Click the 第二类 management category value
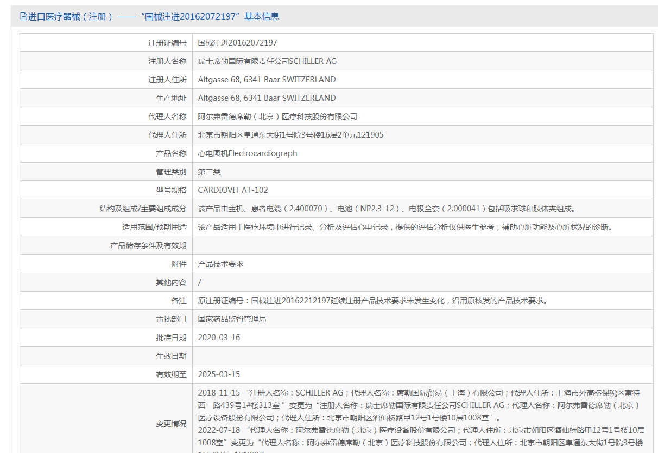This screenshot has width=658, height=453. point(210,172)
